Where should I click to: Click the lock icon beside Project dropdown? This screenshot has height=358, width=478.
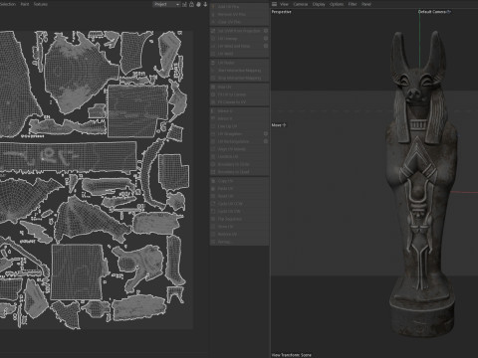coord(191,4)
